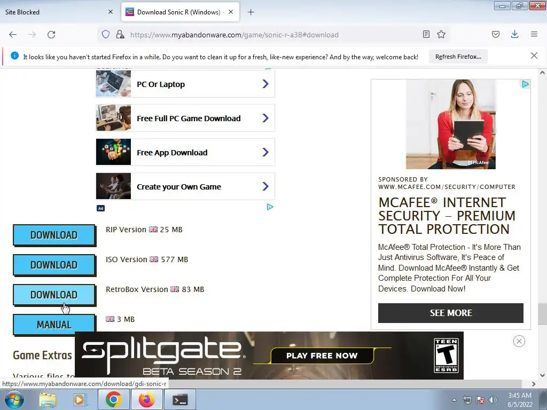
Task: Click the volume speaker tray icon
Action: pos(493,400)
